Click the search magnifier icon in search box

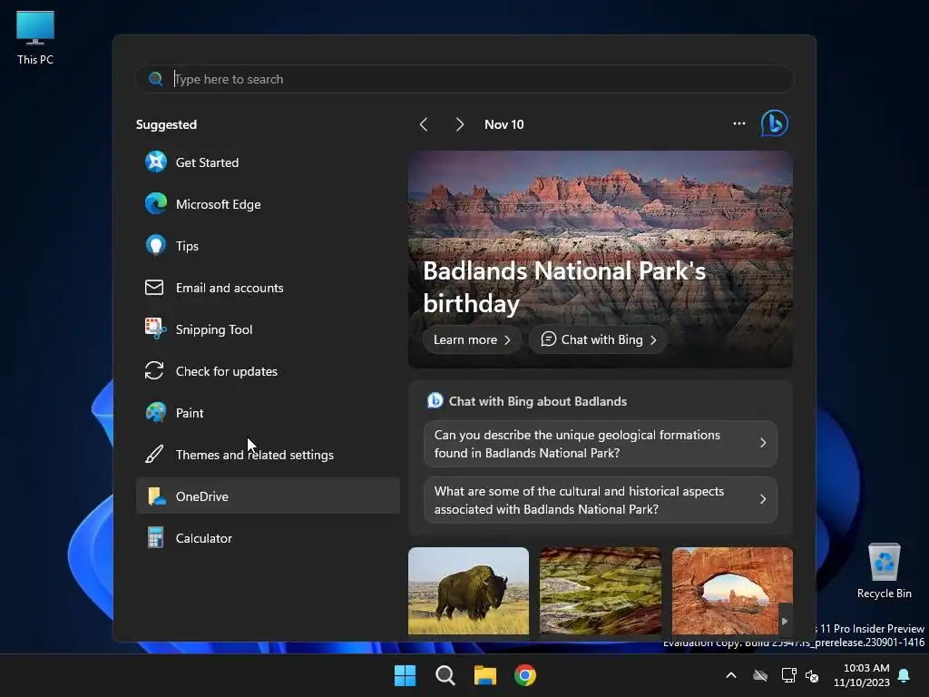pyautogui.click(x=155, y=79)
